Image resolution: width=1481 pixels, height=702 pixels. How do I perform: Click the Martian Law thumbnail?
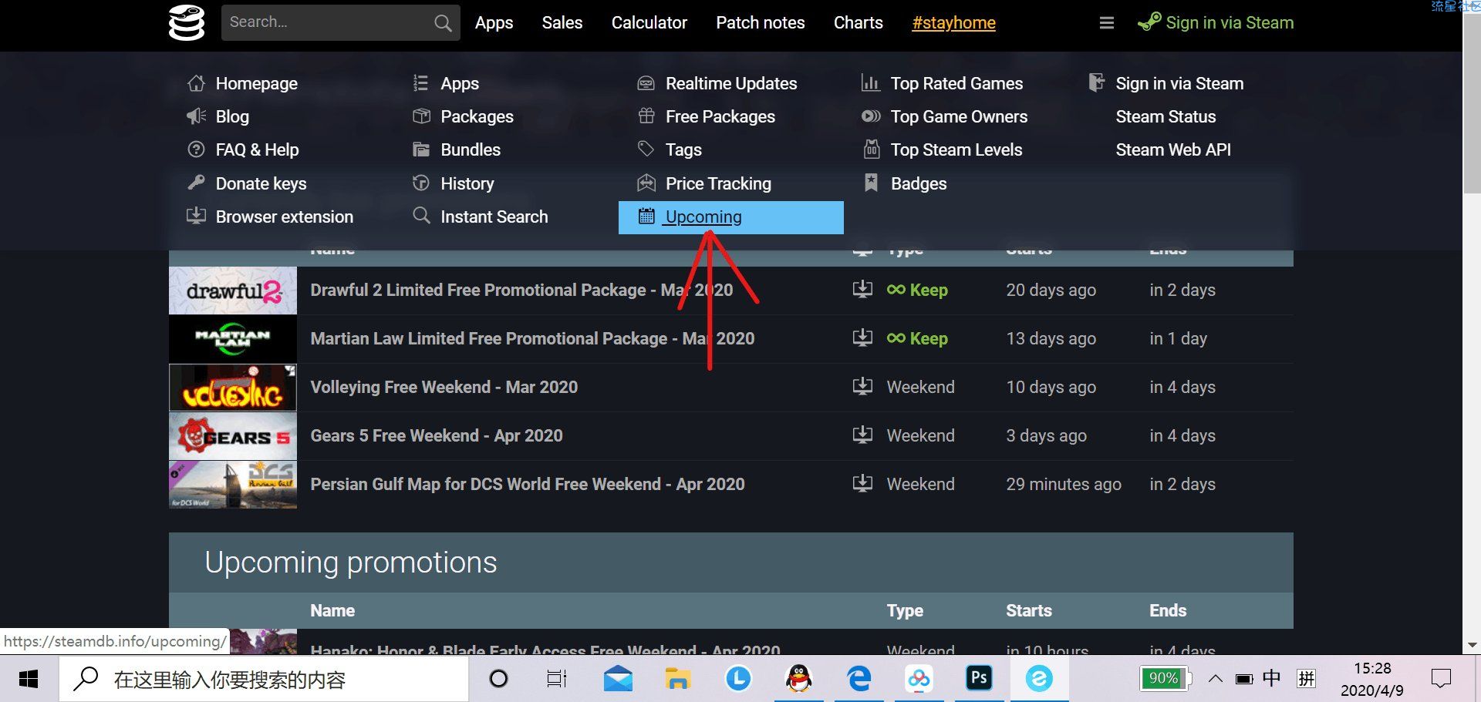[233, 339]
